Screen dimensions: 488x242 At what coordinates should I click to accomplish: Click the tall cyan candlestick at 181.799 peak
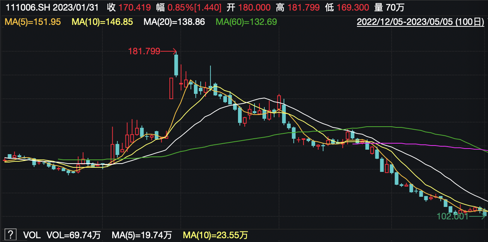pos(176,65)
